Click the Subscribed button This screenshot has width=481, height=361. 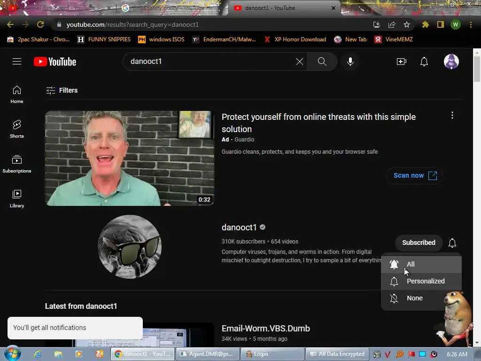(x=419, y=243)
